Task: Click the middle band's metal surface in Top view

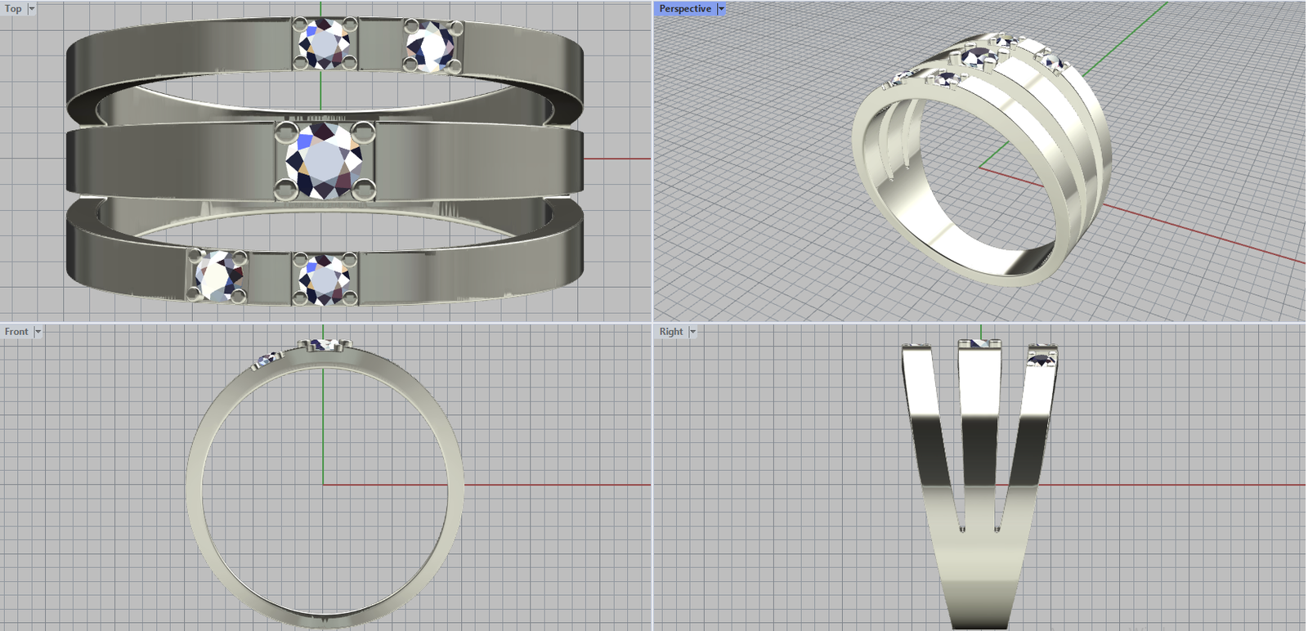Action: [x=180, y=161]
